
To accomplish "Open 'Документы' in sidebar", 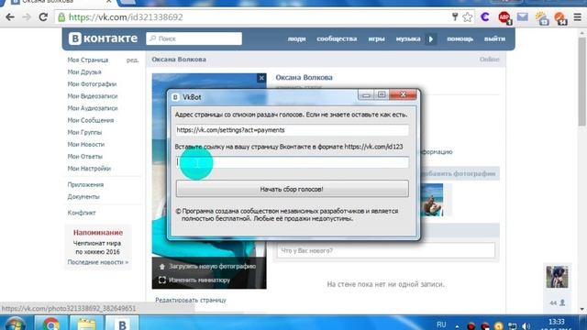I will click(83, 196).
